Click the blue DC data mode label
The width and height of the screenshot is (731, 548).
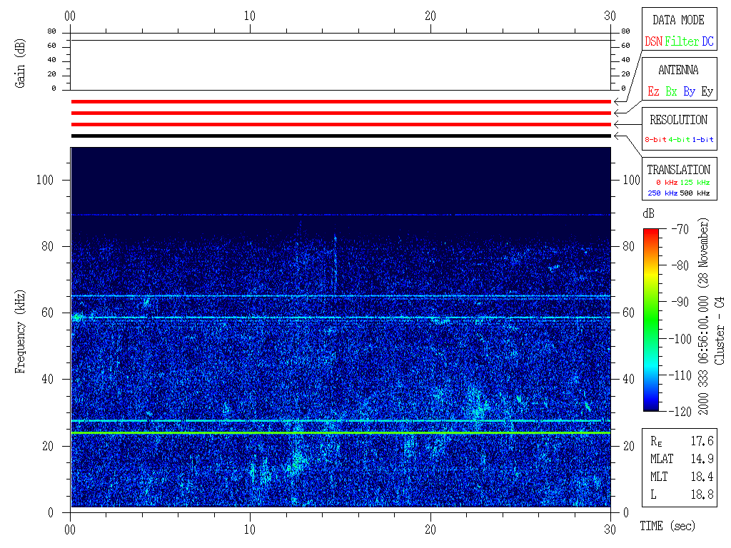pyautogui.click(x=707, y=41)
